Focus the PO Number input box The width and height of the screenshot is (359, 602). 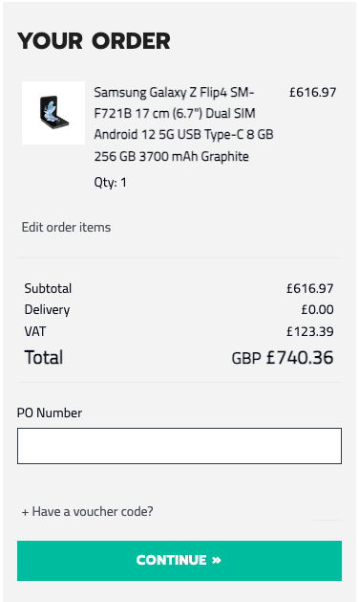(179, 446)
